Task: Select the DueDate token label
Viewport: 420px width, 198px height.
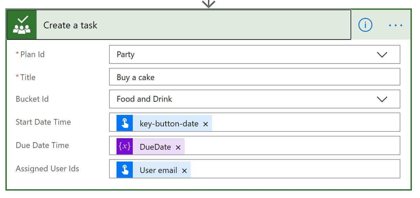Action: point(155,147)
